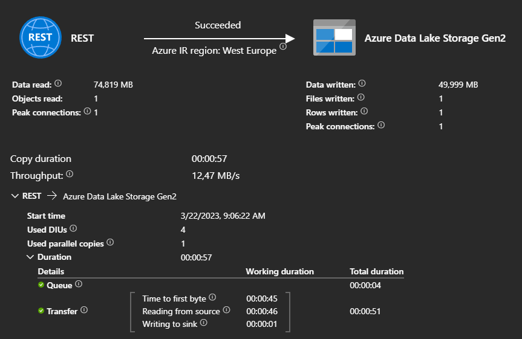This screenshot has height=339, width=522.
Task: Click the throughput value 12,47 MB/s
Action: 216,176
